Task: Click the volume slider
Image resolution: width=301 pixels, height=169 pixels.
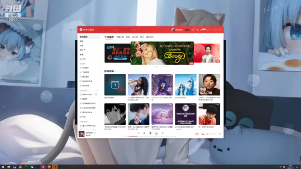Action: 213,134
